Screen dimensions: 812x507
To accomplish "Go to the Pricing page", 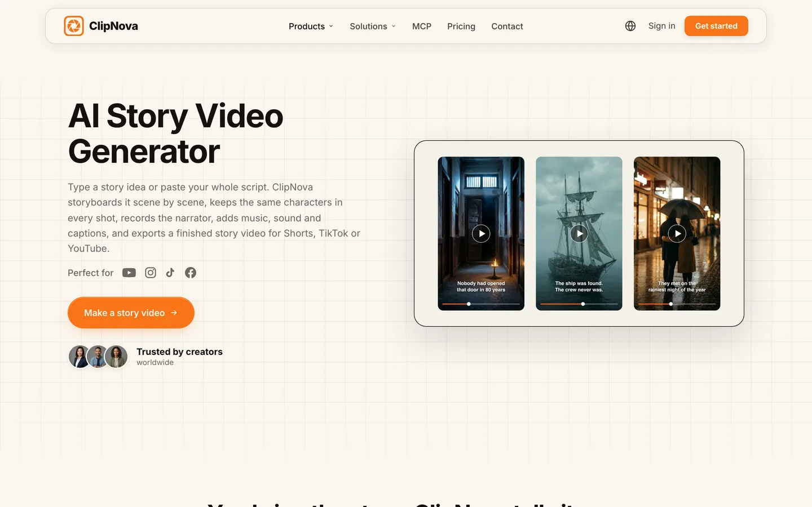I will (461, 26).
